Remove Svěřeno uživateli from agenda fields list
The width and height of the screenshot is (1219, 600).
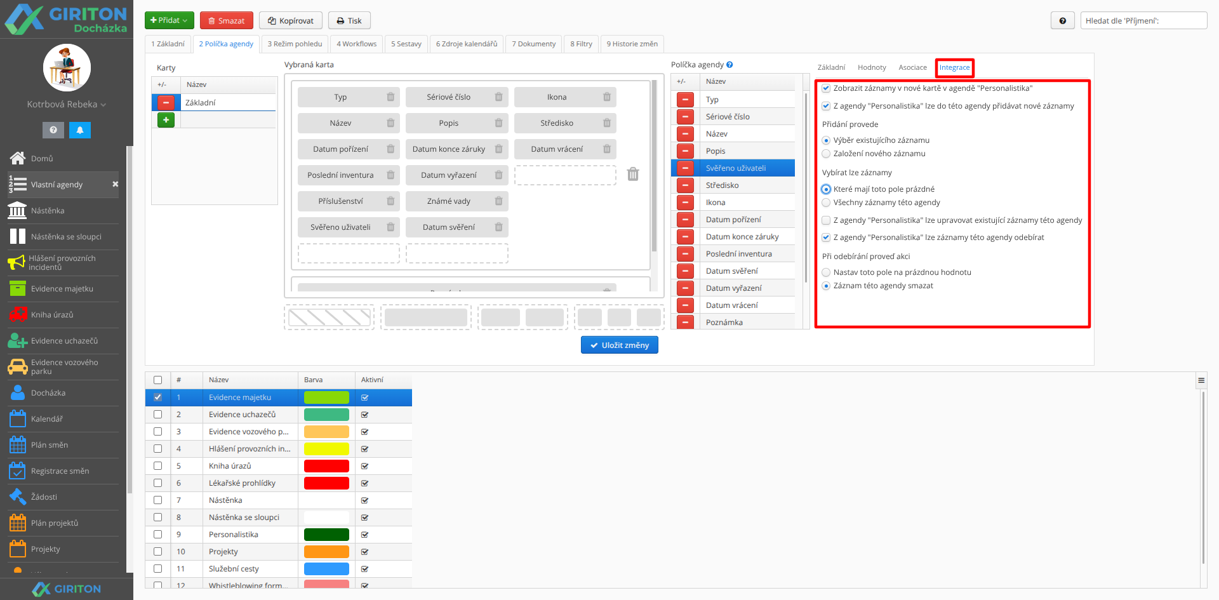(685, 168)
